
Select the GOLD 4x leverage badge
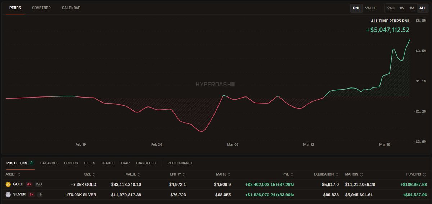(29, 184)
